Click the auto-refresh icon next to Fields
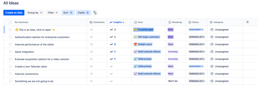The width and height of the screenshot is (258, 96). pyautogui.click(x=95, y=13)
